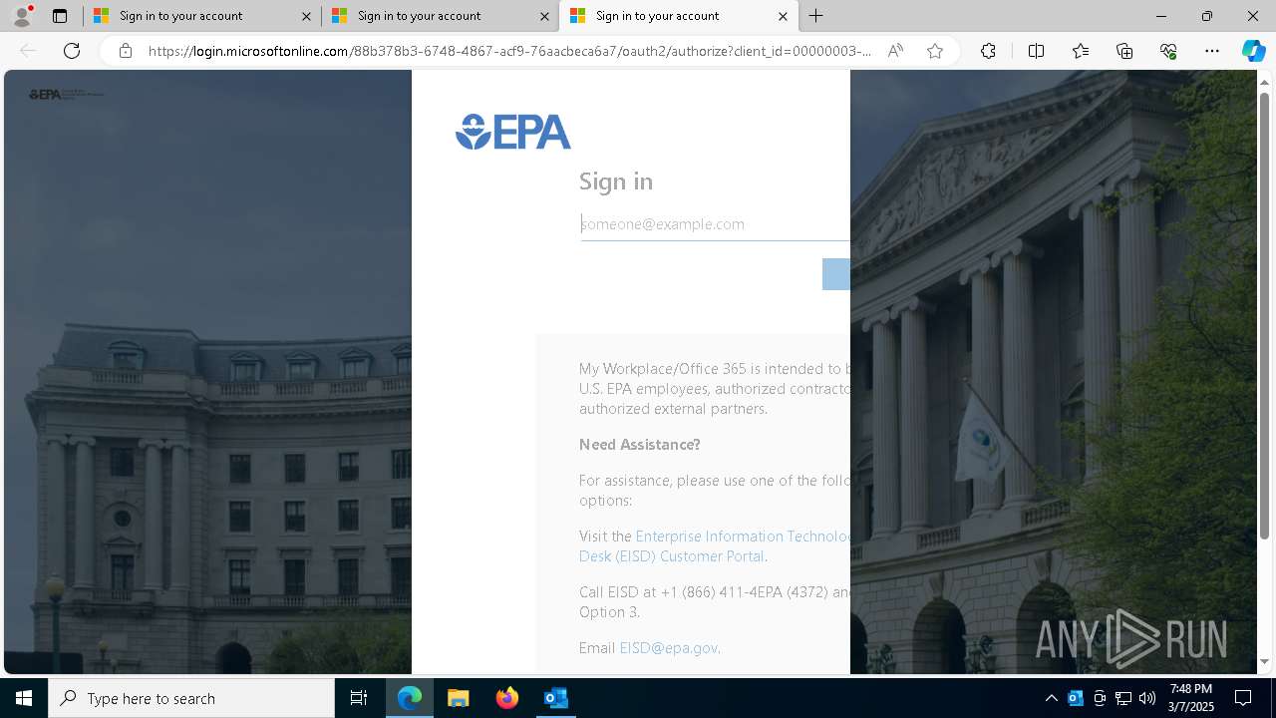Switch to the first Sign in tab
The height and width of the screenshot is (718, 1276).
(200, 16)
